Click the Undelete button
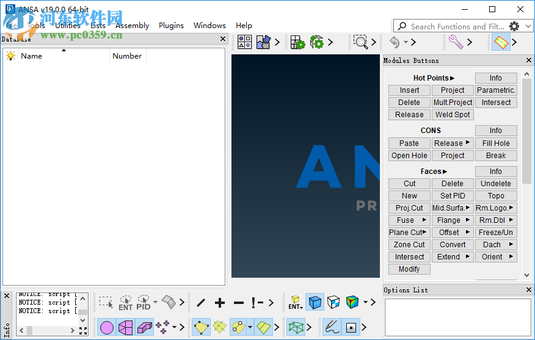Image resolution: width=535 pixels, height=340 pixels. tap(496, 184)
